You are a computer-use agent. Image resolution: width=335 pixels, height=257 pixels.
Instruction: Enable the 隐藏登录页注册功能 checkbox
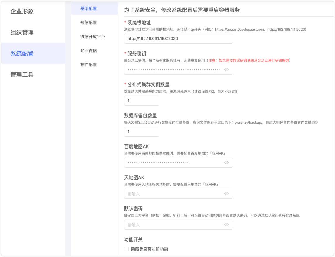click(126, 249)
